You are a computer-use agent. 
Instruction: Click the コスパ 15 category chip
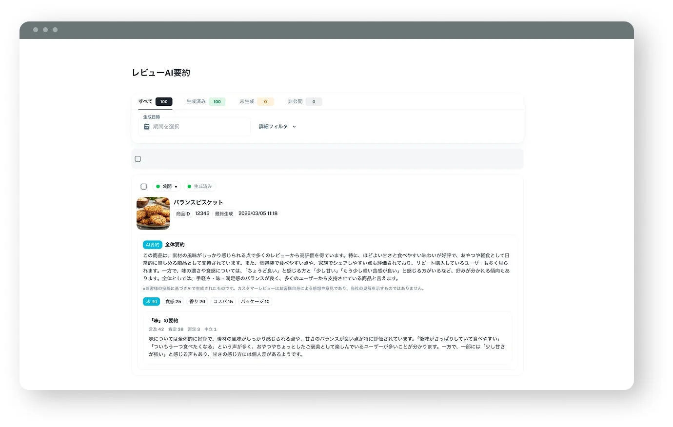tap(223, 301)
